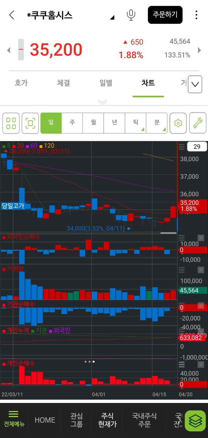Tap the red 35,200 price tag on axis
The width and height of the screenshot is (208, 438).
pyautogui.click(x=192, y=206)
